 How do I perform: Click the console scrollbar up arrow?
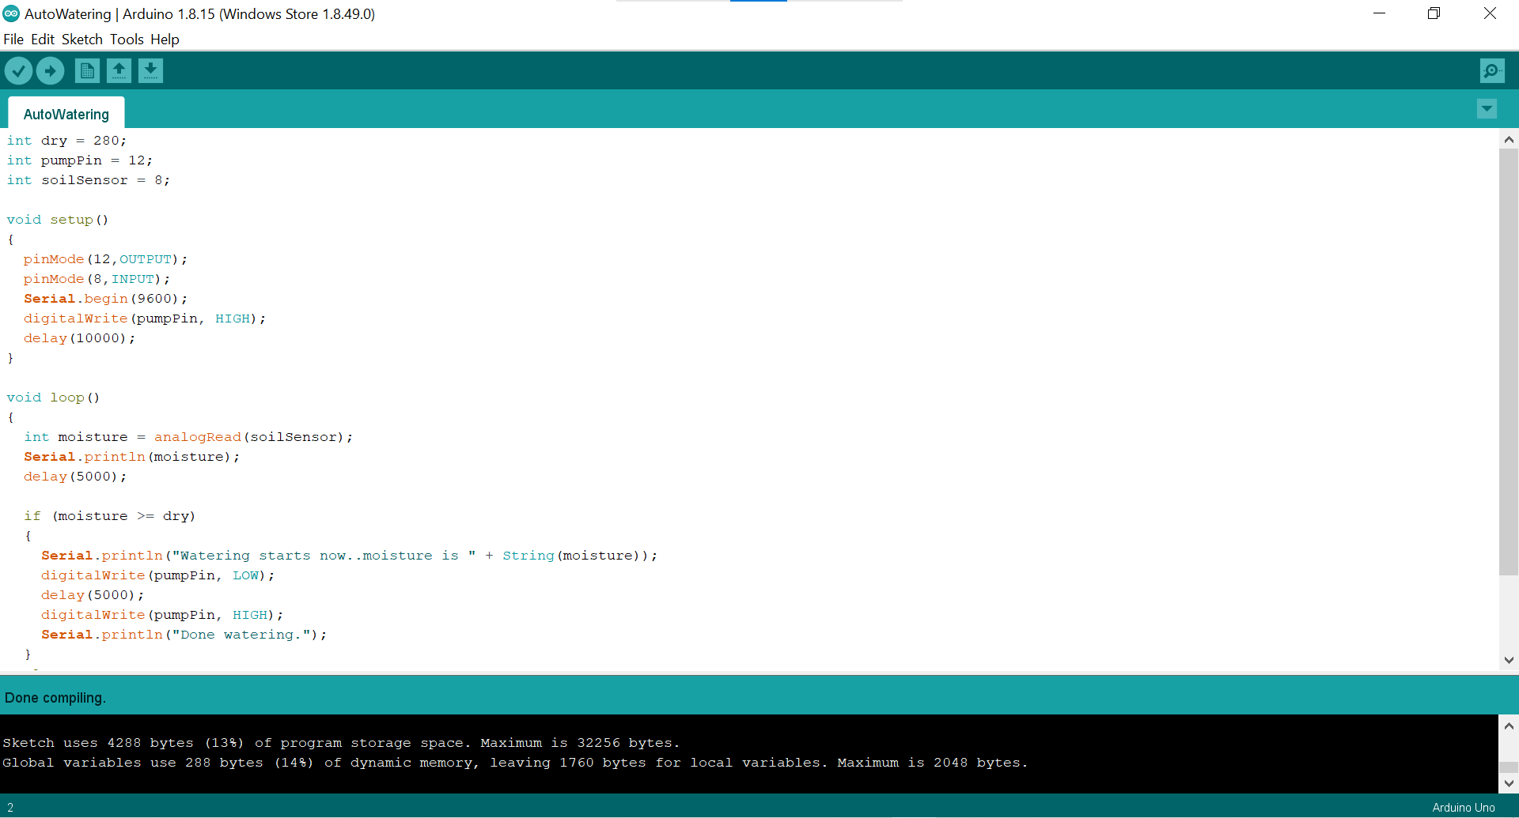pos(1509,726)
